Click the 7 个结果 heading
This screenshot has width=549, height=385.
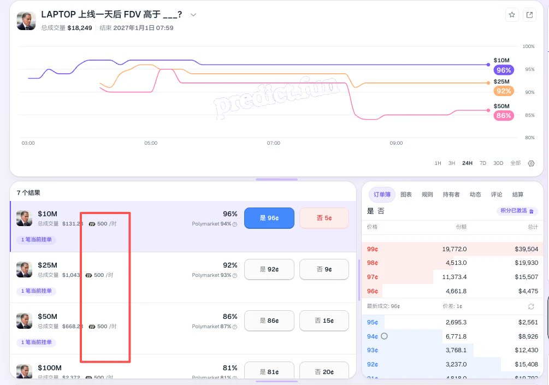click(28, 193)
